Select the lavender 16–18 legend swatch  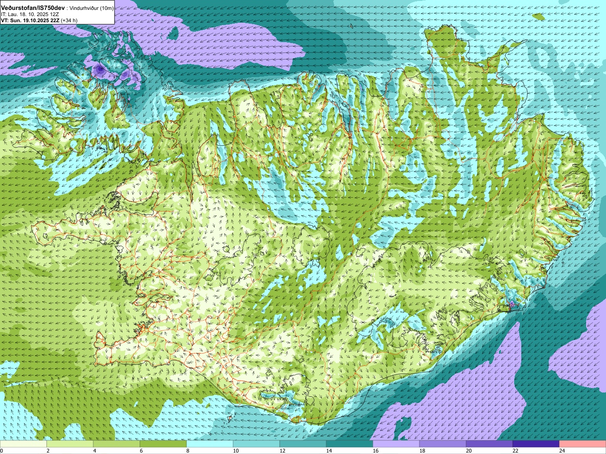396,444
